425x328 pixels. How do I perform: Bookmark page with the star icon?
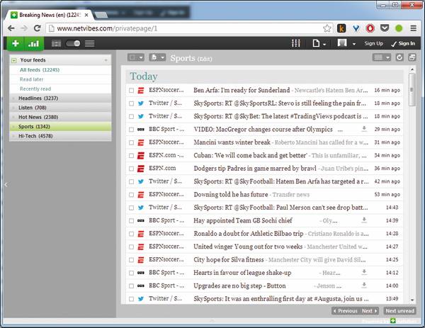click(327, 28)
